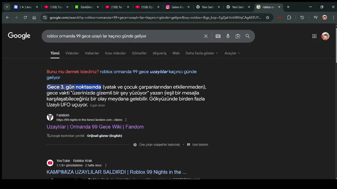Open the Extensions puzzle icon
This screenshot has height=189, width=337.
click(289, 18)
